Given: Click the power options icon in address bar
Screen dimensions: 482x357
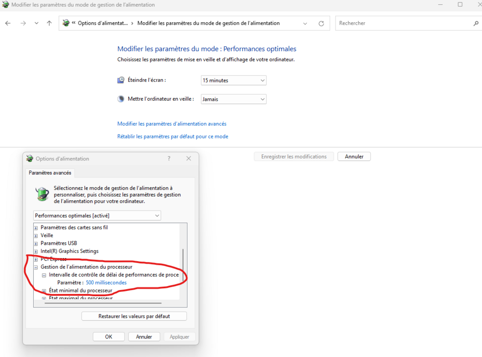Looking at the screenshot, I should 66,23.
